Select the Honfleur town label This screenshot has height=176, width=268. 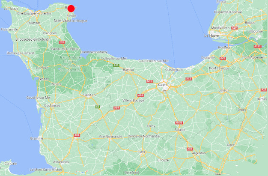224,48
